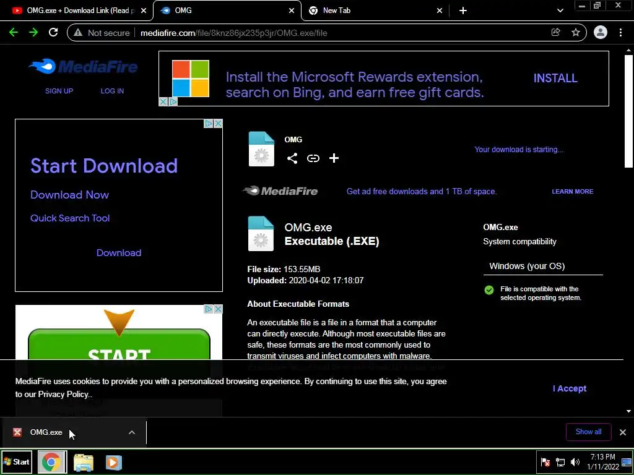Image resolution: width=634 pixels, height=475 pixels.
Task: Reload the MediaFire page
Action: 53,33
